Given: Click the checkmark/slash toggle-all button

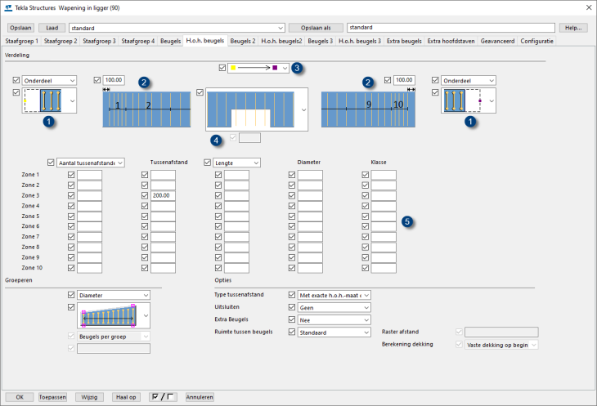Looking at the screenshot, I should [164, 397].
